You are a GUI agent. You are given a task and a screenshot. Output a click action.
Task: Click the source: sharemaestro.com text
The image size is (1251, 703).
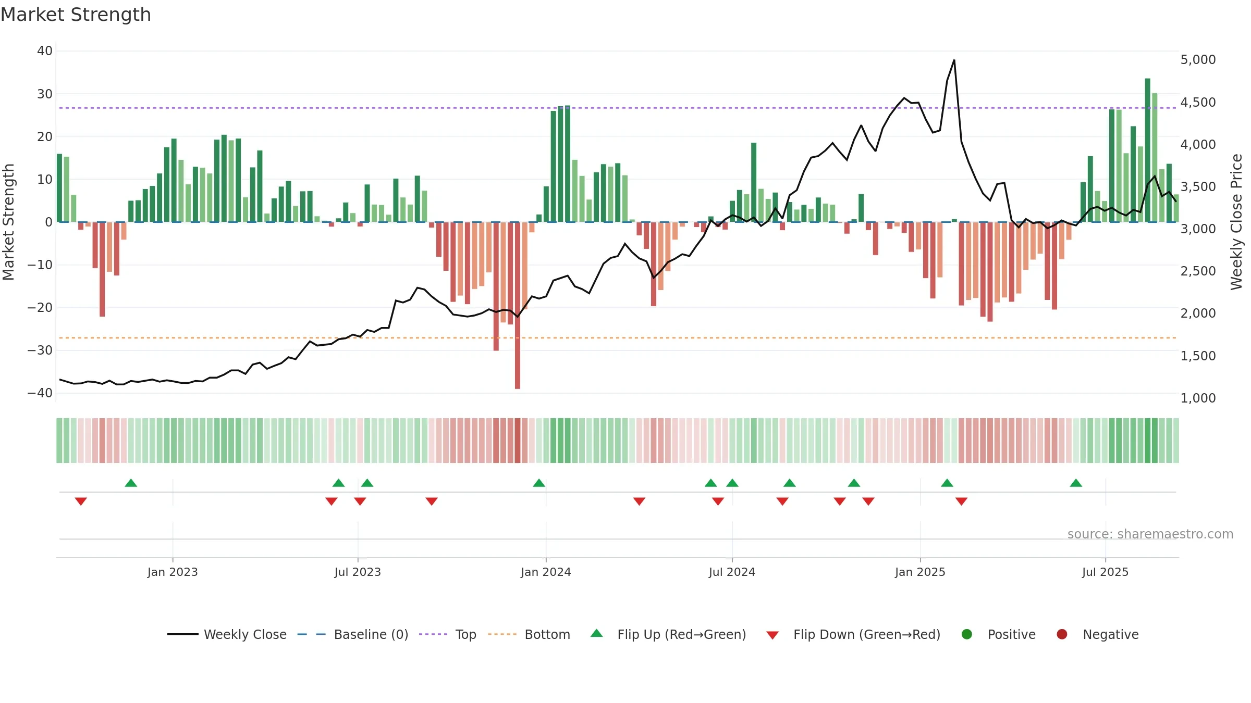pyautogui.click(x=1150, y=534)
